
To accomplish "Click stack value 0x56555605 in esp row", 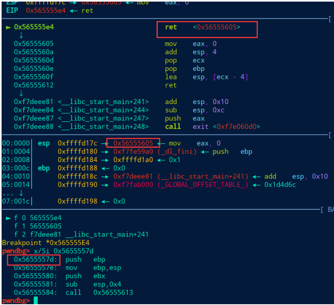I will tap(133, 143).
